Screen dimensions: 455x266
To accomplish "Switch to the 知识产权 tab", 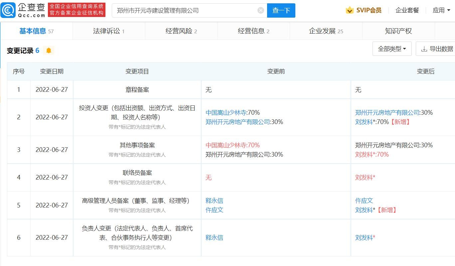I will (x=398, y=31).
